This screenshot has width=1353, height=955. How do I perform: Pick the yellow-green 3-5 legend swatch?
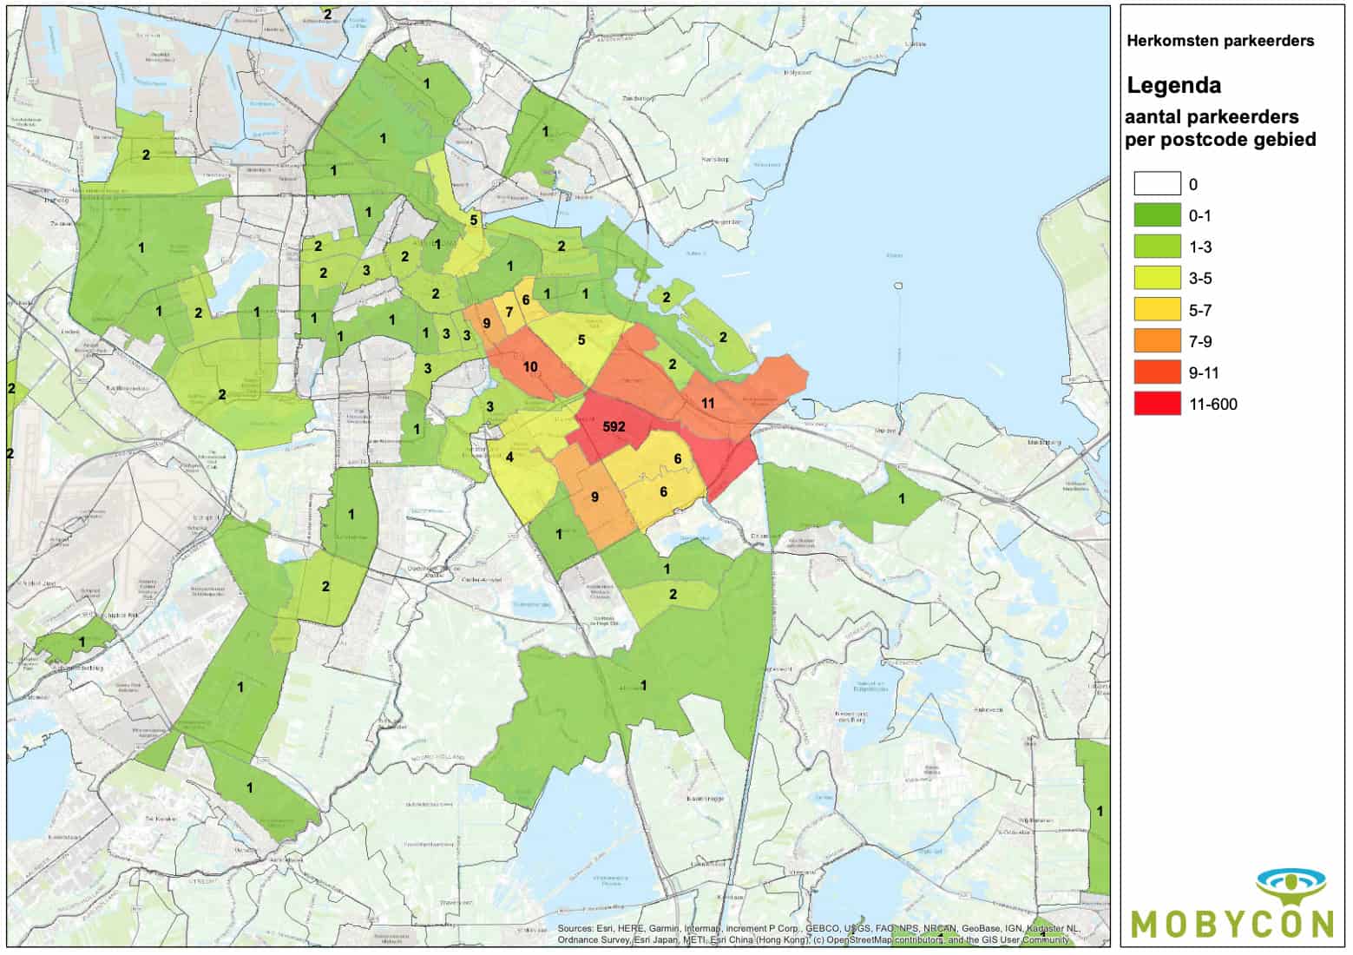(x=1157, y=279)
